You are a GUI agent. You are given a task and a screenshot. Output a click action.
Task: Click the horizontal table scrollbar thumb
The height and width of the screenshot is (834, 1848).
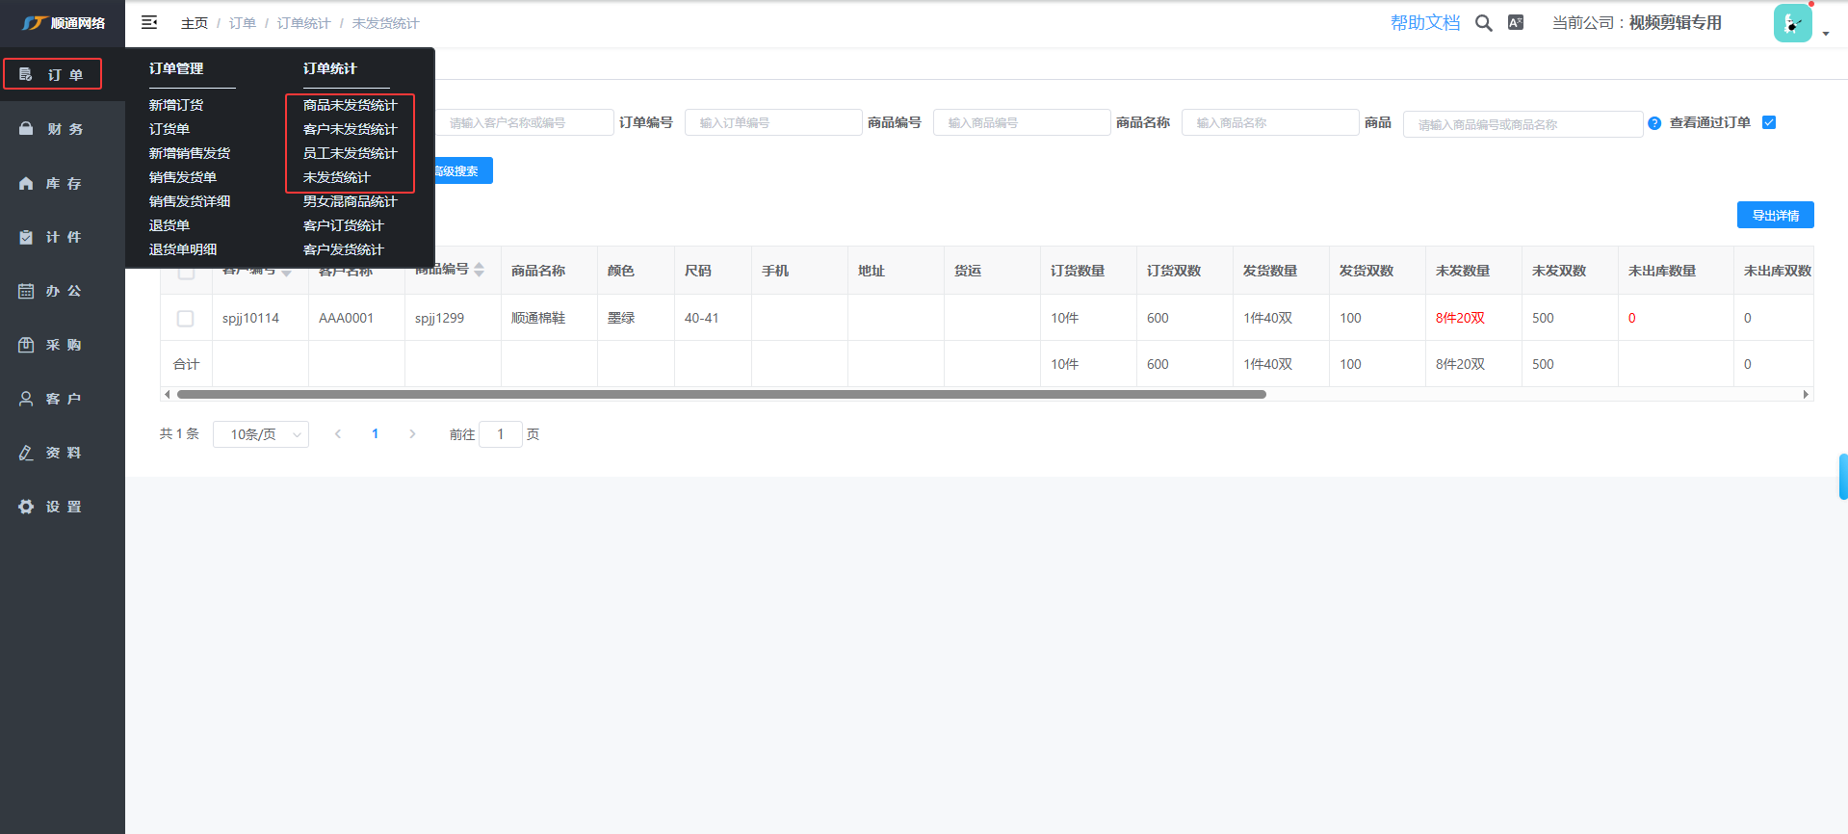pyautogui.click(x=721, y=394)
